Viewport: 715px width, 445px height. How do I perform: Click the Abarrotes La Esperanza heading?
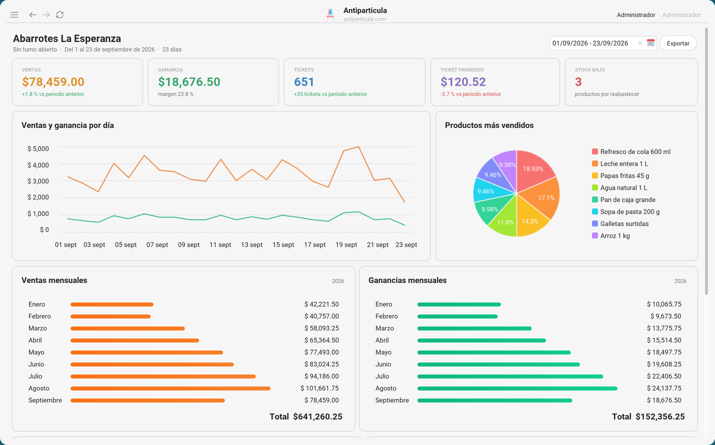(x=67, y=38)
